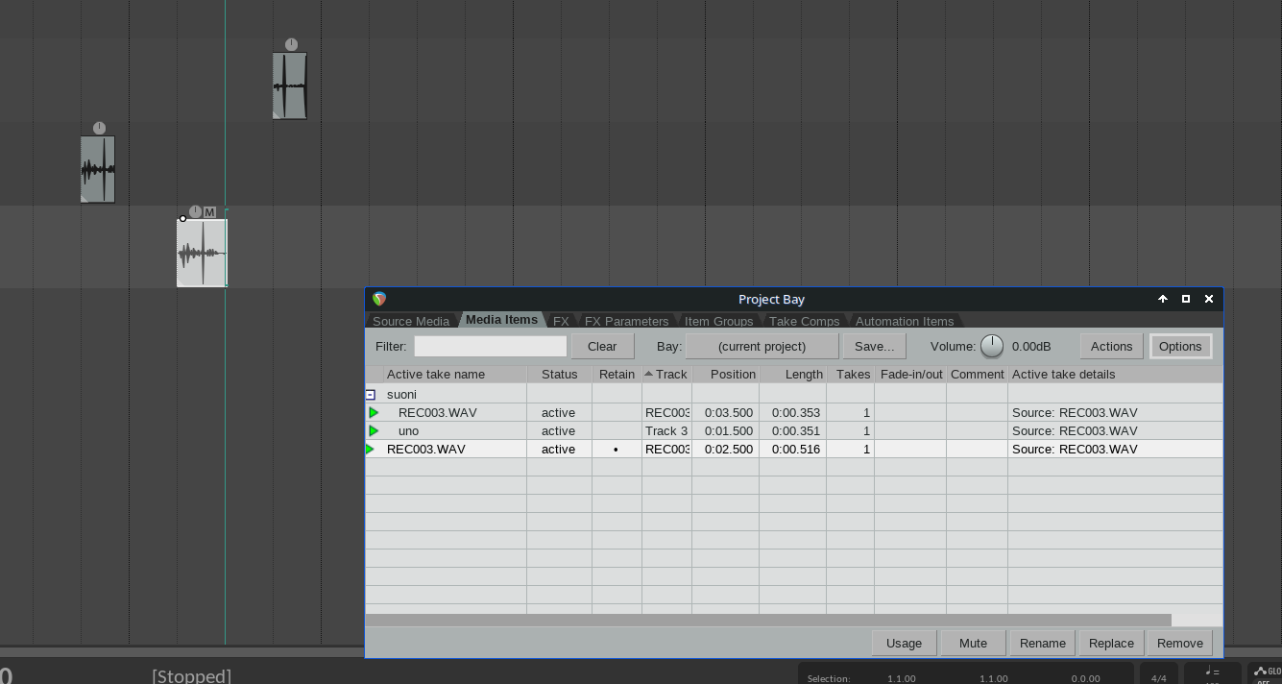Toggle the Retain dot for selected REC003.WAV
Viewport: 1282px width, 684px height.
click(x=616, y=449)
